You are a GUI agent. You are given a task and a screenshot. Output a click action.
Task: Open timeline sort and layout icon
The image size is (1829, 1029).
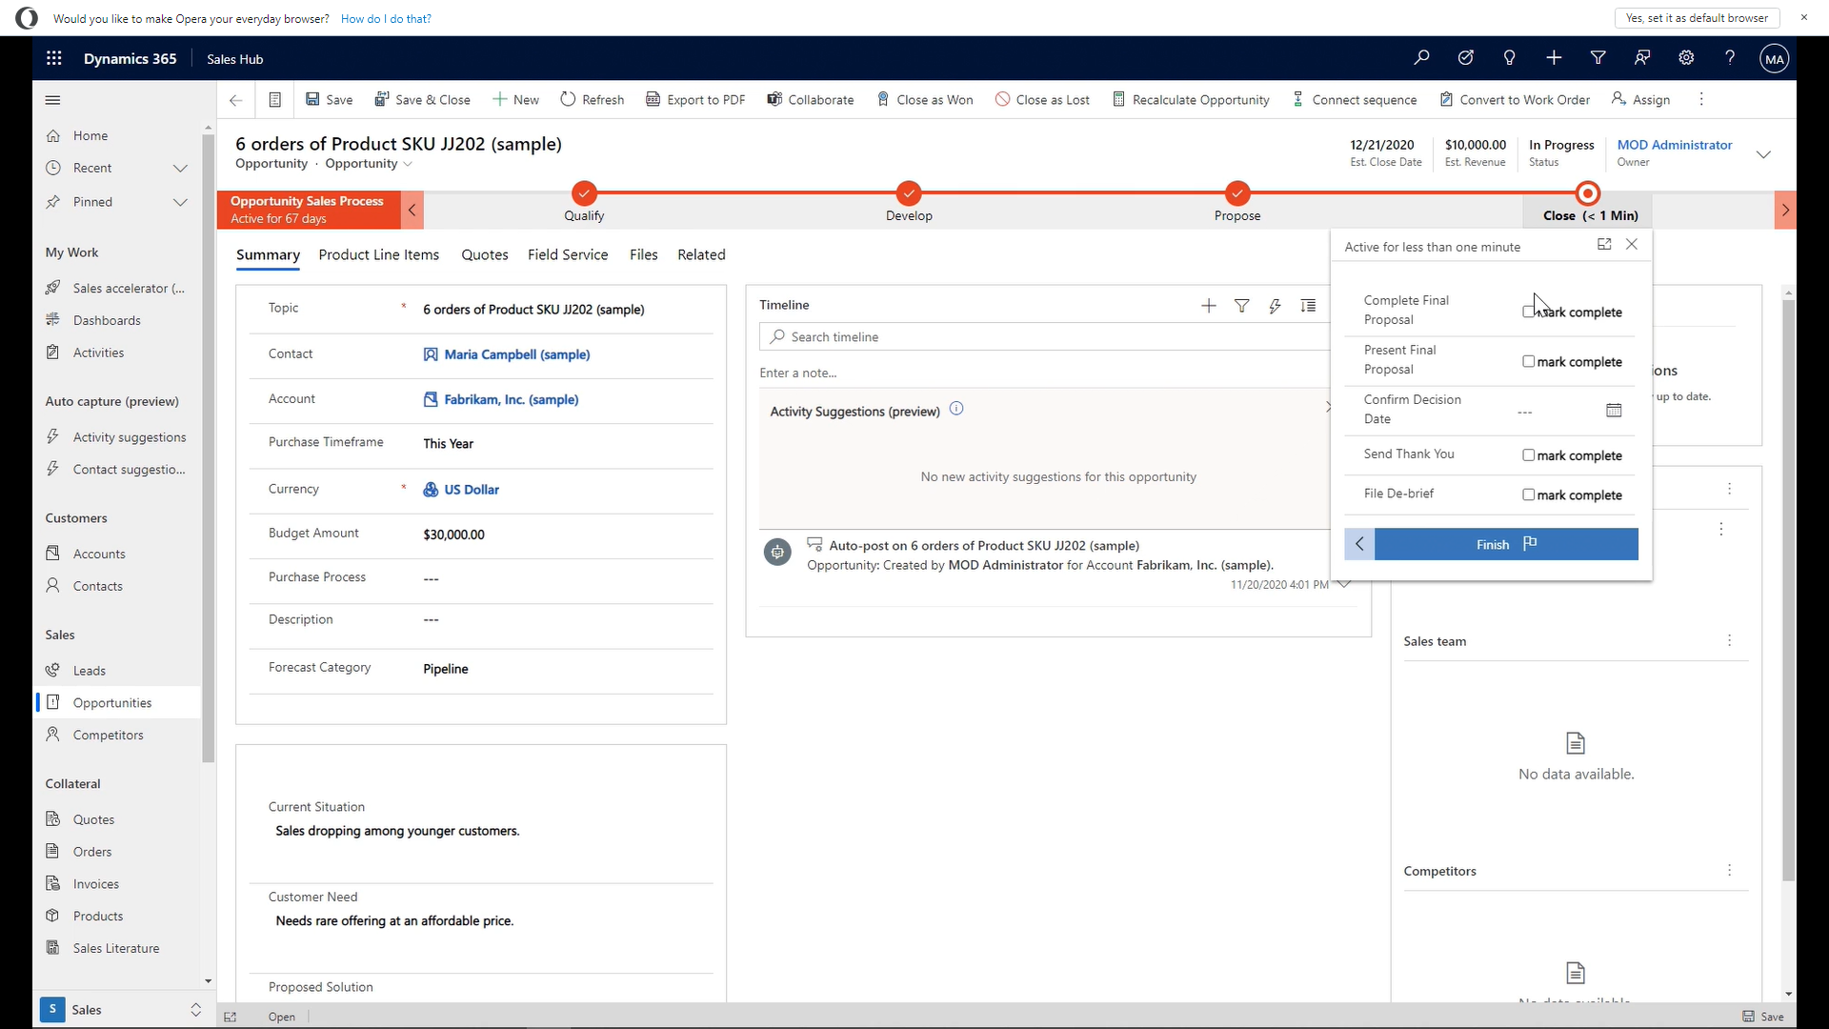click(x=1308, y=306)
